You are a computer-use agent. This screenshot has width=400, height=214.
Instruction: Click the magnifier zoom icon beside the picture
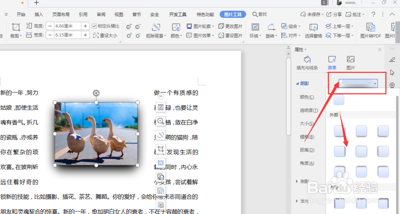point(160,121)
